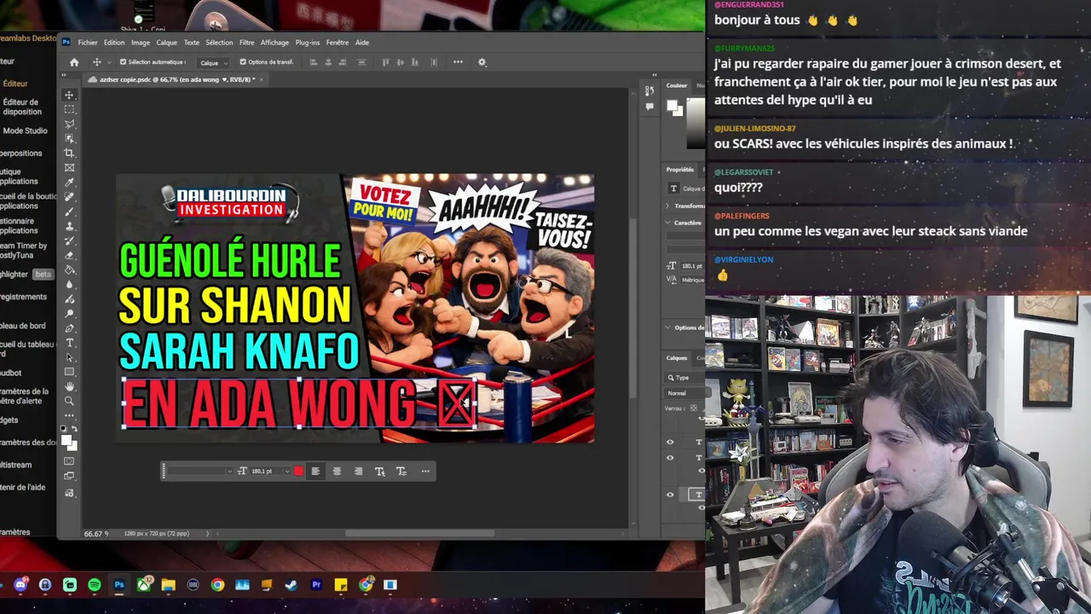Select the Spot Healing Brush tool
Viewport: 1091px width, 614px height.
tap(69, 197)
